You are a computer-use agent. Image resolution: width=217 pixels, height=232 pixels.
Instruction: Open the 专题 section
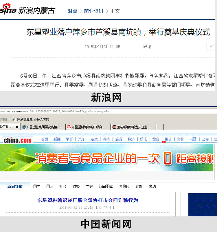point(139,187)
